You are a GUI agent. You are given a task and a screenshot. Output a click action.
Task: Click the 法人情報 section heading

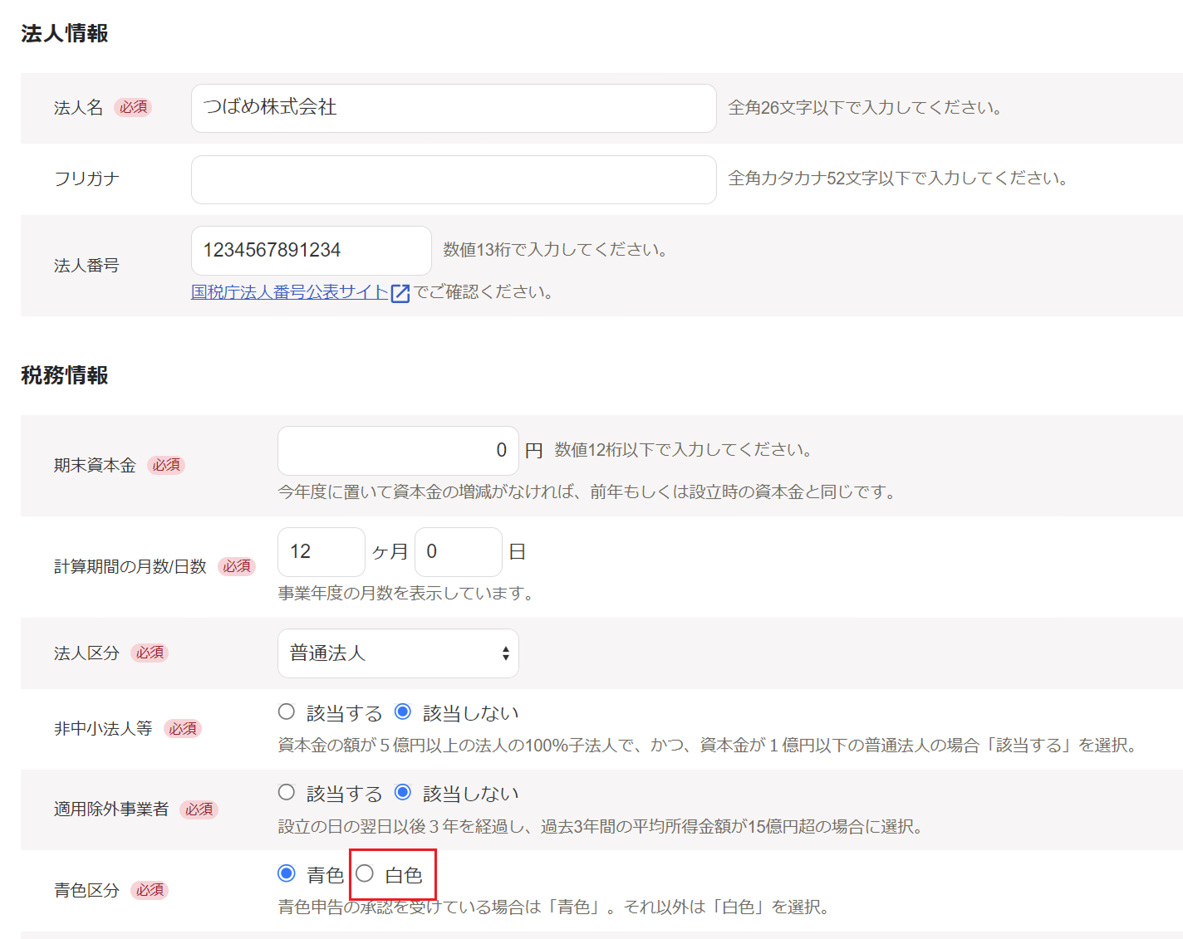[65, 33]
